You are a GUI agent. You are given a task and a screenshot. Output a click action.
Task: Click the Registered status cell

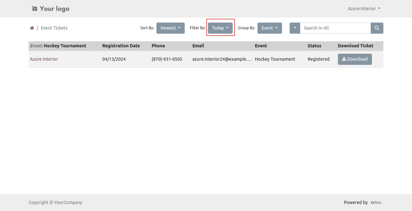tap(319, 59)
